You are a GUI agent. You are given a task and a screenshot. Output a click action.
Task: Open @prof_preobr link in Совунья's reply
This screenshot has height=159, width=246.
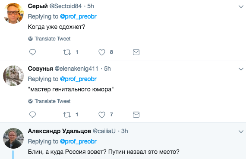tap(78, 79)
